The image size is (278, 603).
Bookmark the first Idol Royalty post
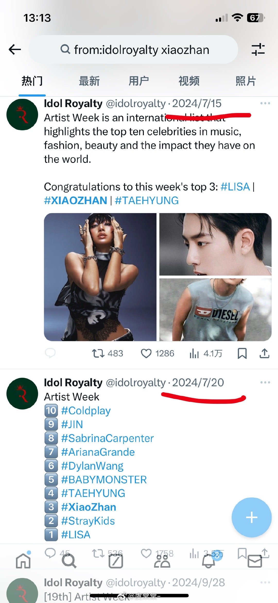[242, 353]
